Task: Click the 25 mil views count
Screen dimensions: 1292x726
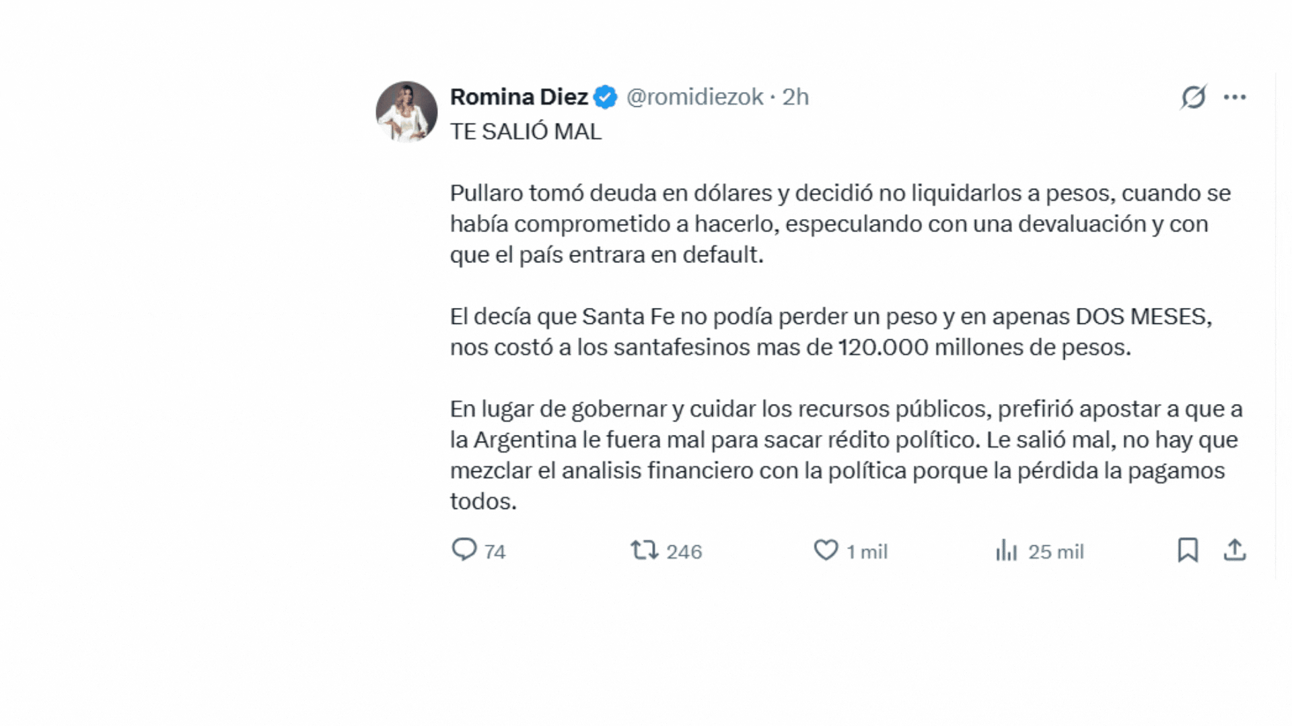Action: coord(1056,552)
